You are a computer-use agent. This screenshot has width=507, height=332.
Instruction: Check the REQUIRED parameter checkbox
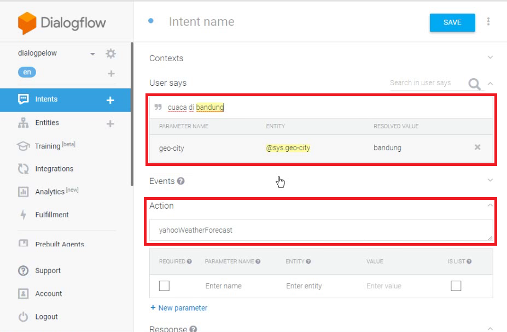click(x=164, y=286)
